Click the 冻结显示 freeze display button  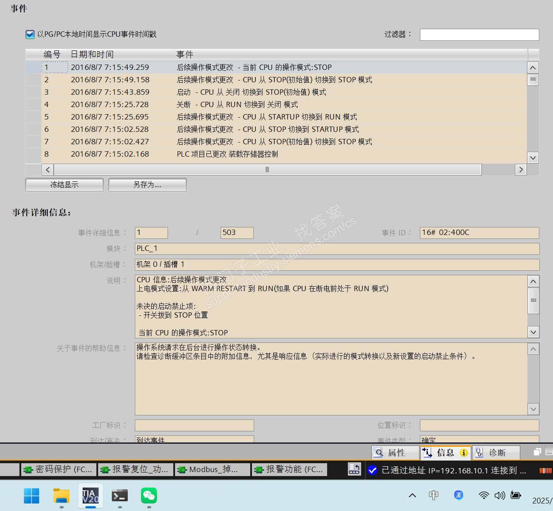pyautogui.click(x=65, y=184)
